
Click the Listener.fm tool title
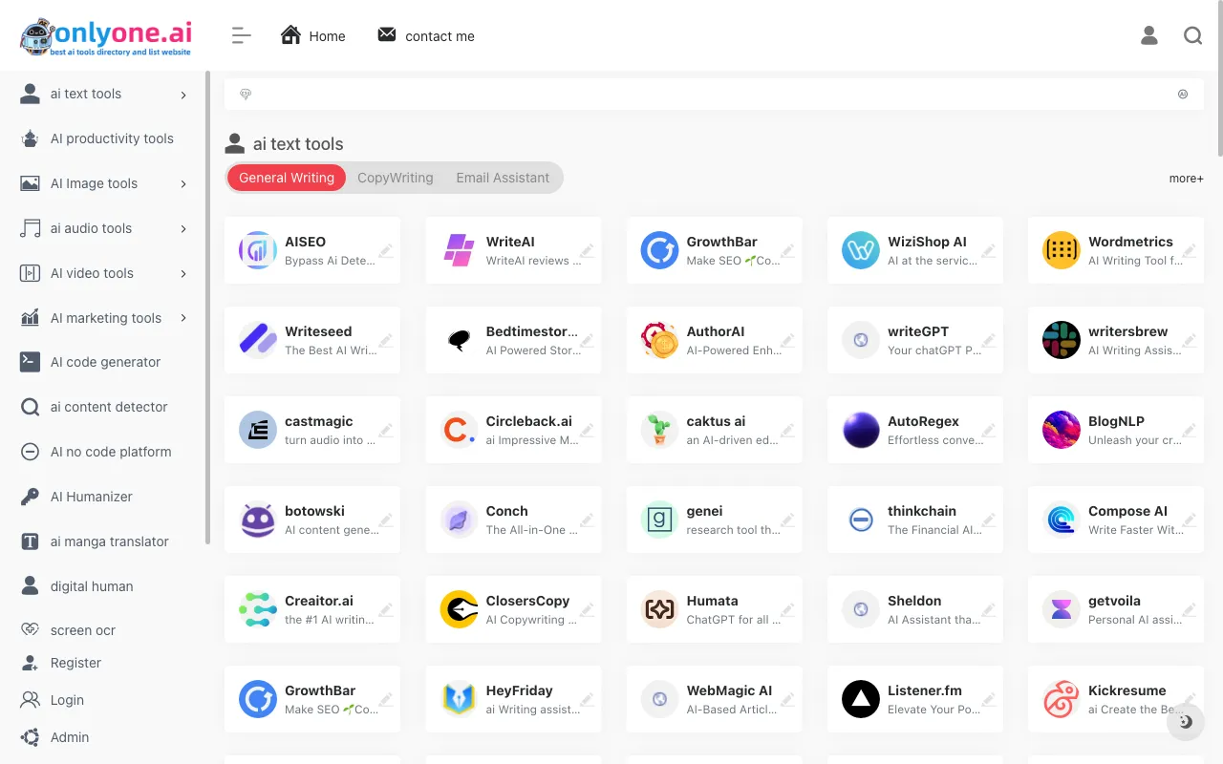coord(924,690)
